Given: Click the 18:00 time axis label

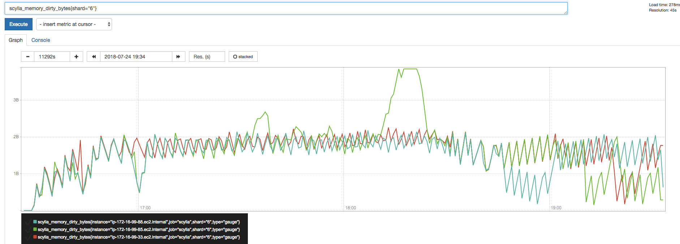Looking at the screenshot, I should (x=350, y=208).
